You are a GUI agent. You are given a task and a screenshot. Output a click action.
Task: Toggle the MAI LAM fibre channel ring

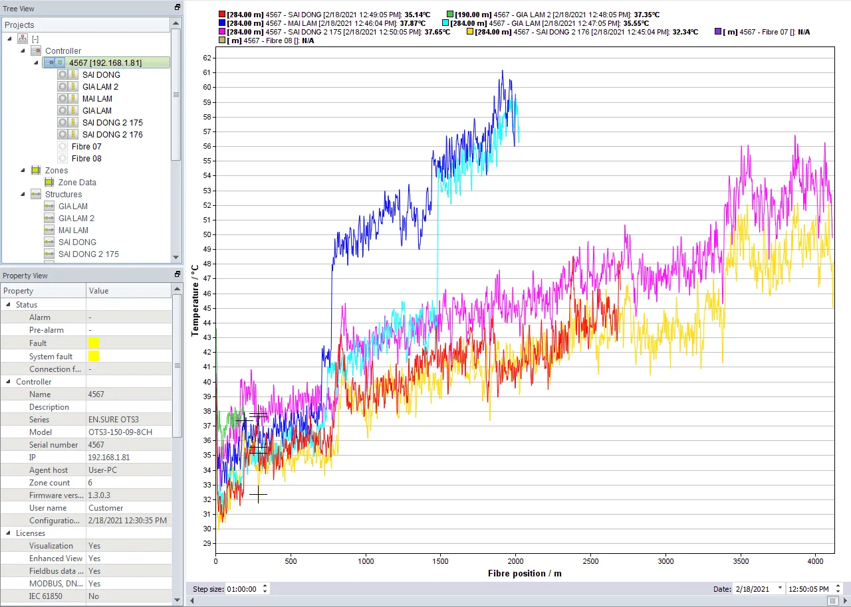[x=62, y=99]
